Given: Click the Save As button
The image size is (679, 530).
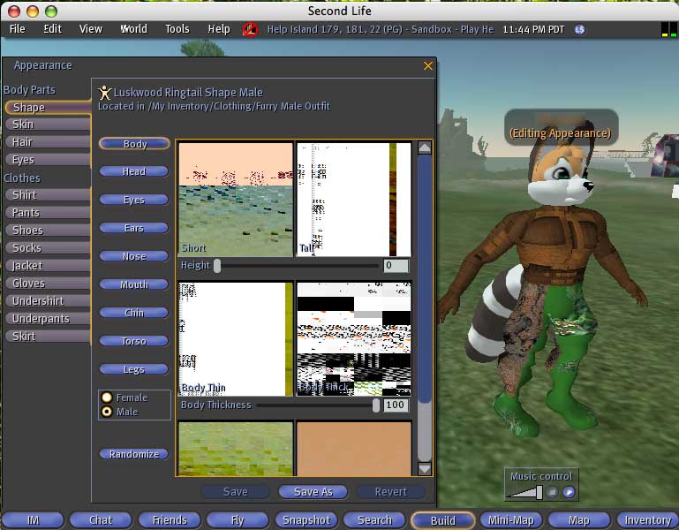Looking at the screenshot, I should point(313,491).
